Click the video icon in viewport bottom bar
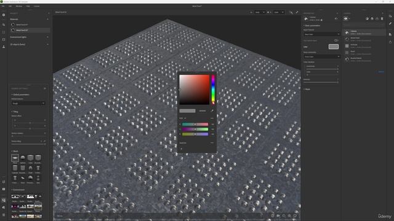 click(278, 215)
